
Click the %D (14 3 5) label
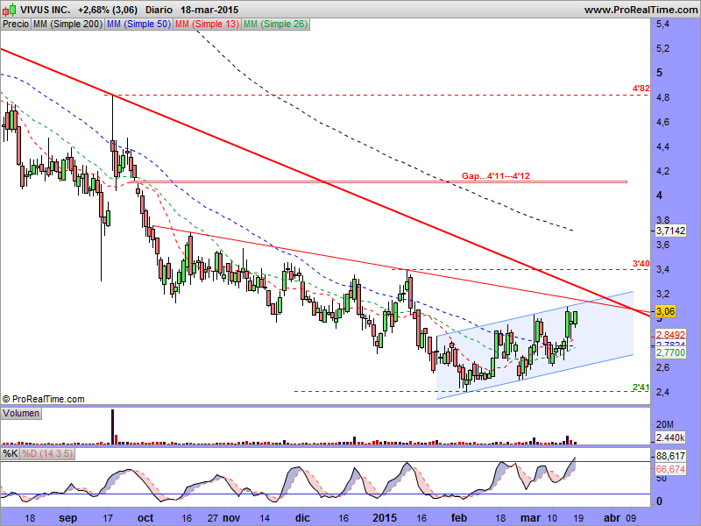tap(47, 453)
